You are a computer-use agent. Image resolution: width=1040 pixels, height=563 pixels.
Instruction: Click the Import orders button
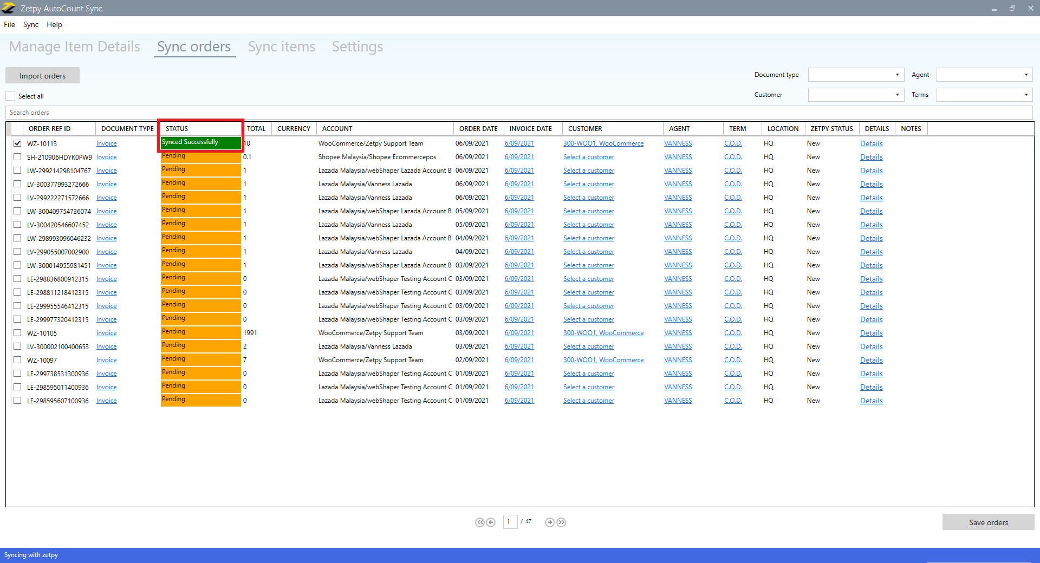pos(42,76)
